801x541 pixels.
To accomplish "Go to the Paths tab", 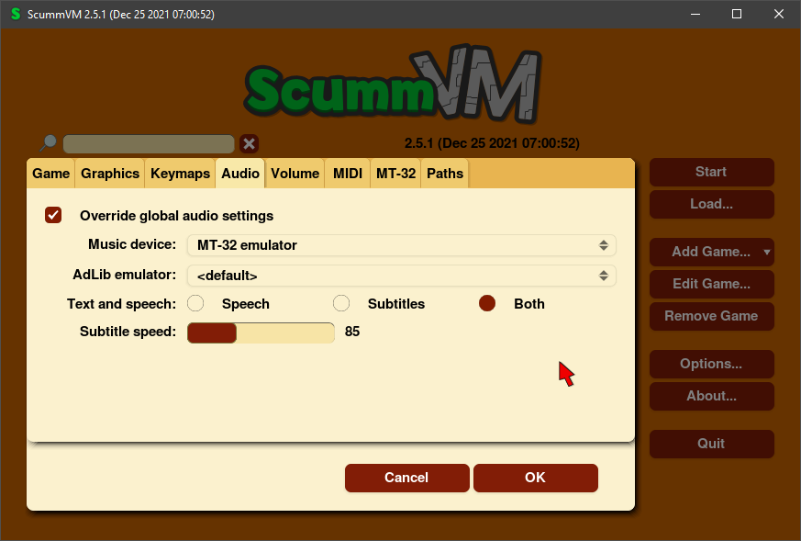I will pos(445,173).
